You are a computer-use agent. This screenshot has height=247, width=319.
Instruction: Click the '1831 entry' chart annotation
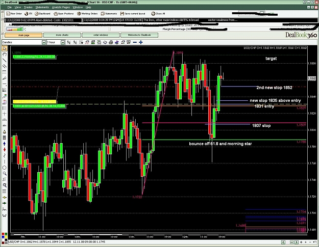264,106
